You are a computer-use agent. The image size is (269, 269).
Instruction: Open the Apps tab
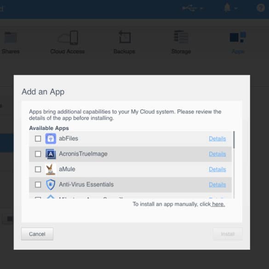[x=238, y=42]
